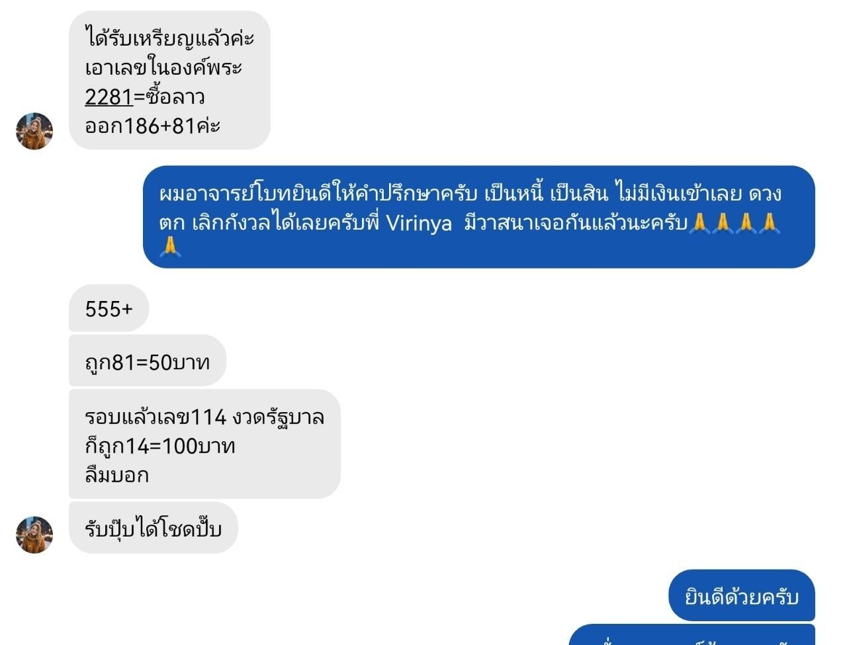This screenshot has height=645, width=847.
Task: Click the first praying hands emoji in the row
Action: pos(699,223)
